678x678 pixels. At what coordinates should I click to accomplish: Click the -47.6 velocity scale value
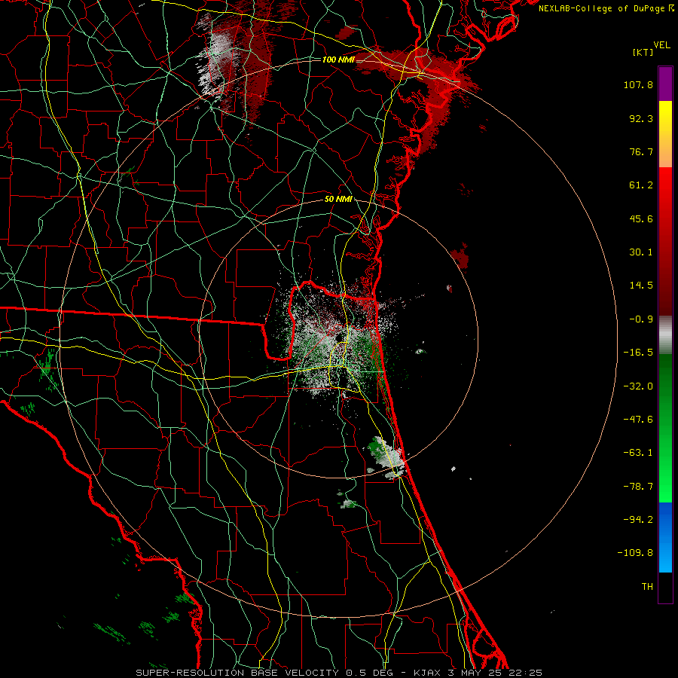(638, 420)
